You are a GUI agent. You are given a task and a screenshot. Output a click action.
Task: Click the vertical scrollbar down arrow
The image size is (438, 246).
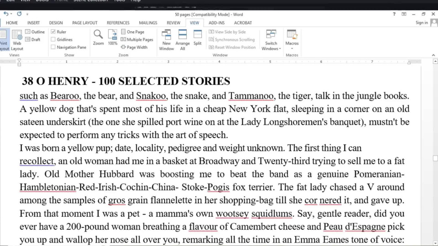click(x=435, y=243)
